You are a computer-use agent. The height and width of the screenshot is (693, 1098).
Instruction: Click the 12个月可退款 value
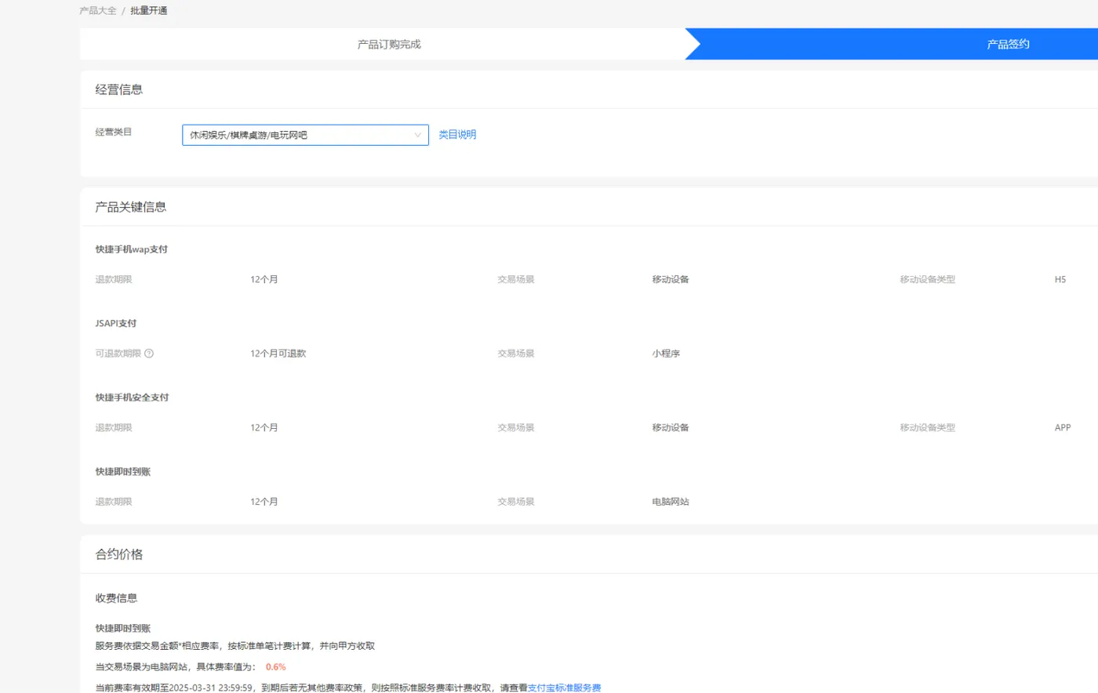coord(278,354)
